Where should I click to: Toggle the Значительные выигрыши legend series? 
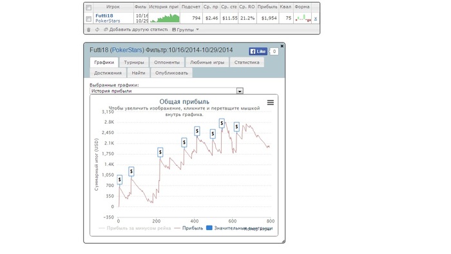(240, 228)
